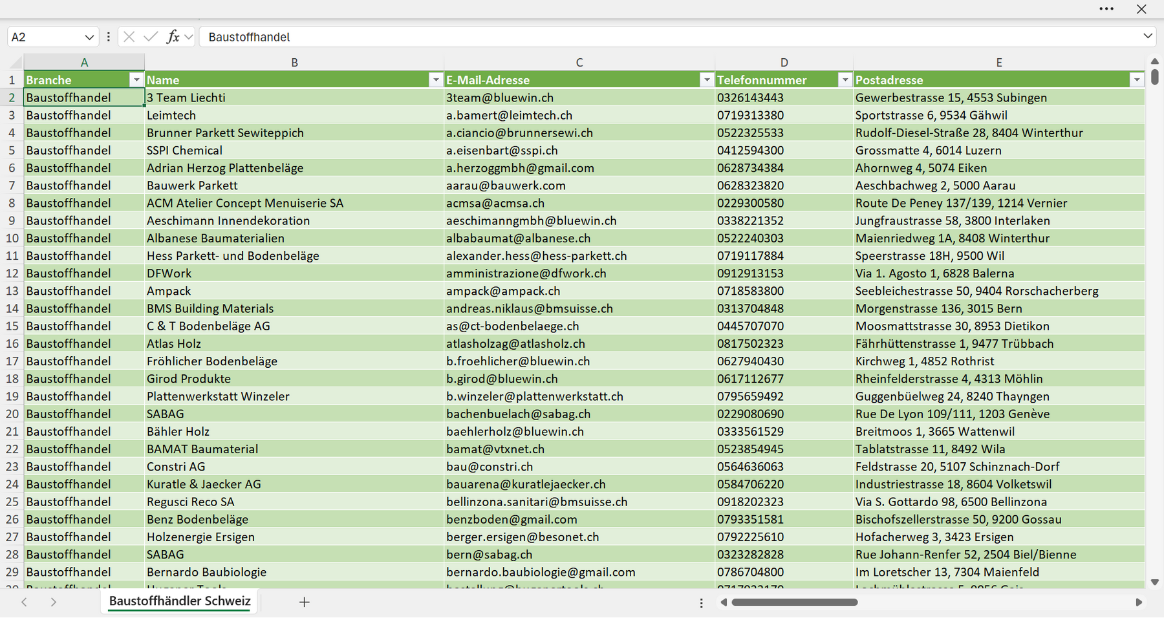Confirm the formula bar entry

151,37
